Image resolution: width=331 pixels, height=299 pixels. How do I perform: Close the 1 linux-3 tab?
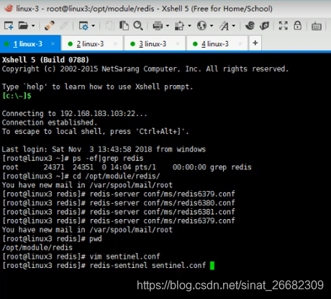(x=53, y=44)
